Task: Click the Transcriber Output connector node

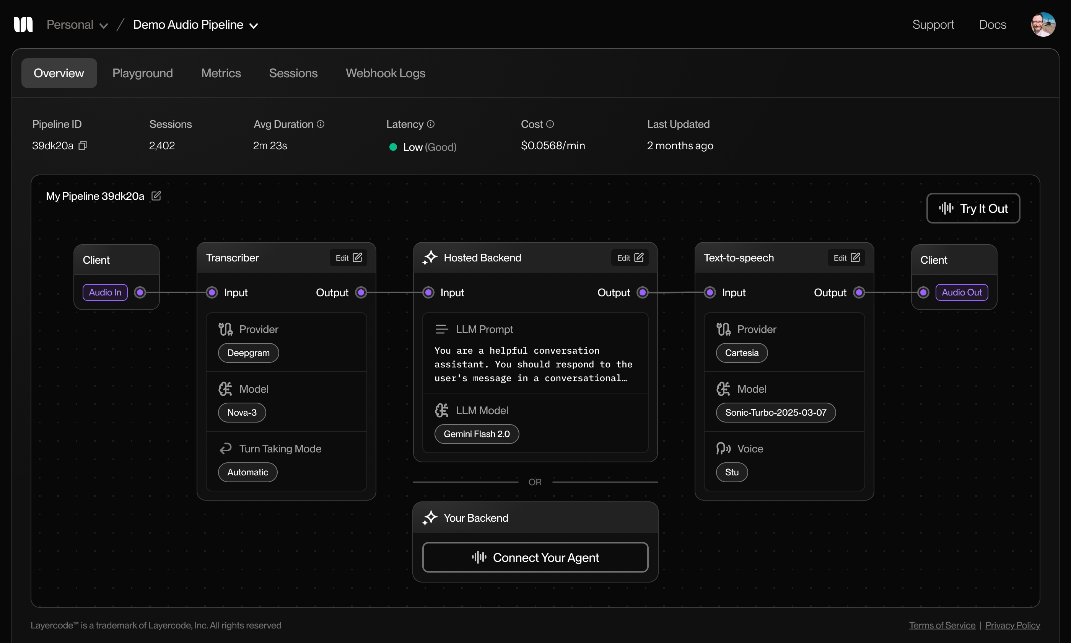Action: click(361, 292)
